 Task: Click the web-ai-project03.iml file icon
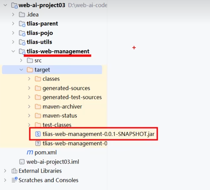(x=22, y=162)
